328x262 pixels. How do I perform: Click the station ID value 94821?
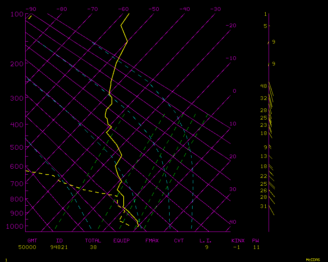(59, 247)
